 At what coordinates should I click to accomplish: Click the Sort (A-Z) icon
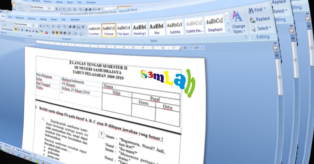point(78,27)
